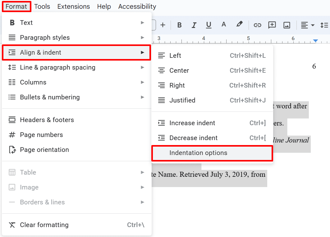The image size is (330, 237).
Task: Select the highlight color tool
Action: (239, 25)
